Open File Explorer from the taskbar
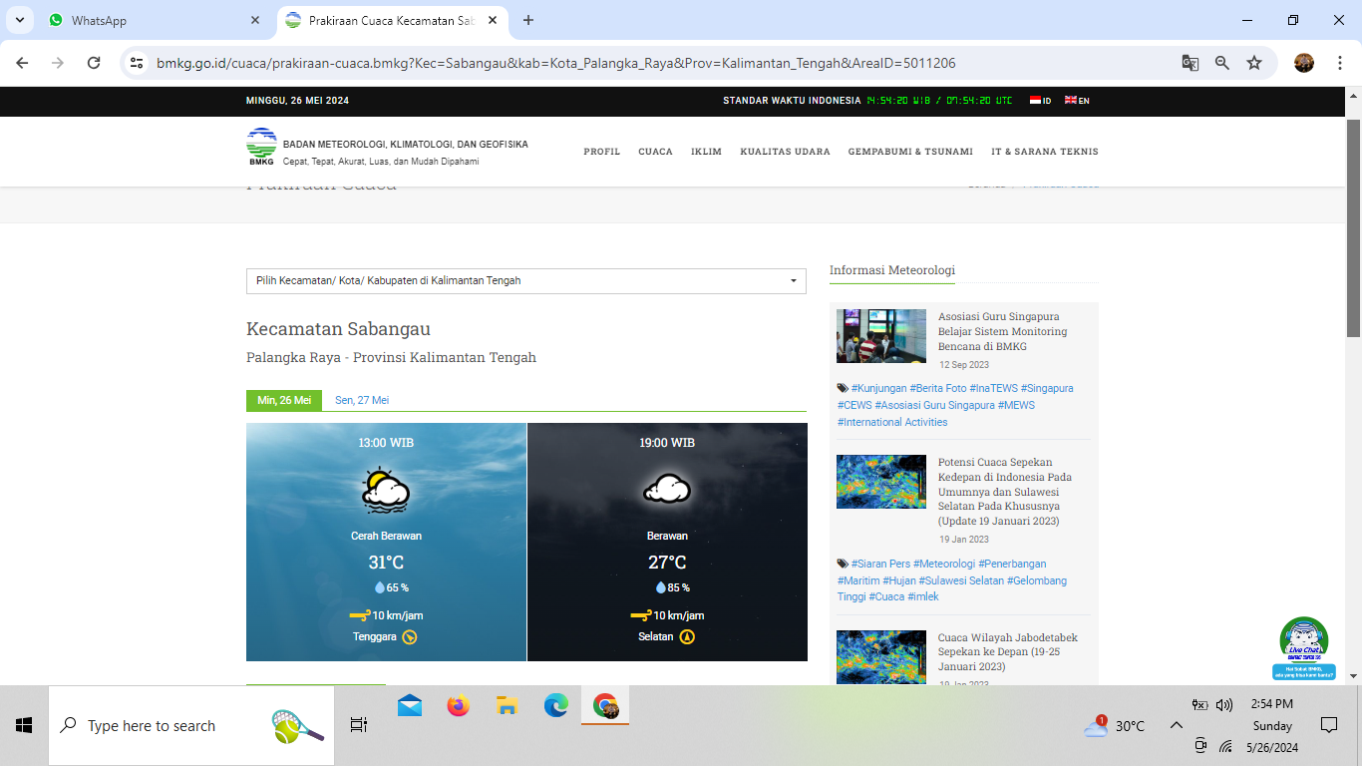This screenshot has width=1362, height=766. [x=508, y=706]
